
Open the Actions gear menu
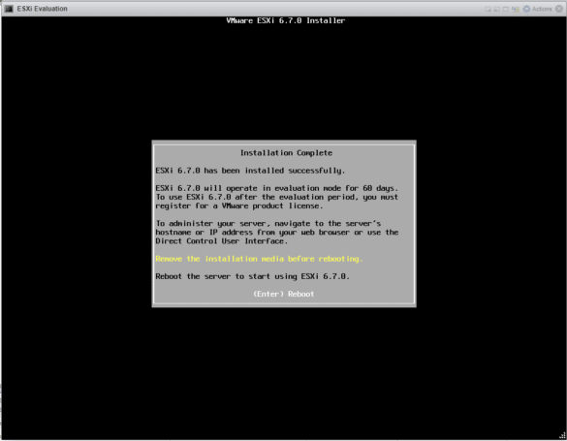(x=537, y=9)
